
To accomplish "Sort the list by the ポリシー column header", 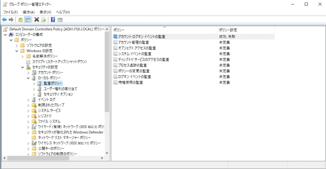I will tap(164, 30).
